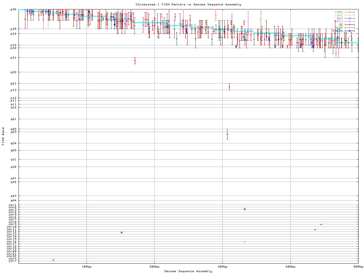Screen dimensions: 364x273
Task: Click the FHCRC blue legend marker
Action: pyautogui.click(x=350, y=31)
